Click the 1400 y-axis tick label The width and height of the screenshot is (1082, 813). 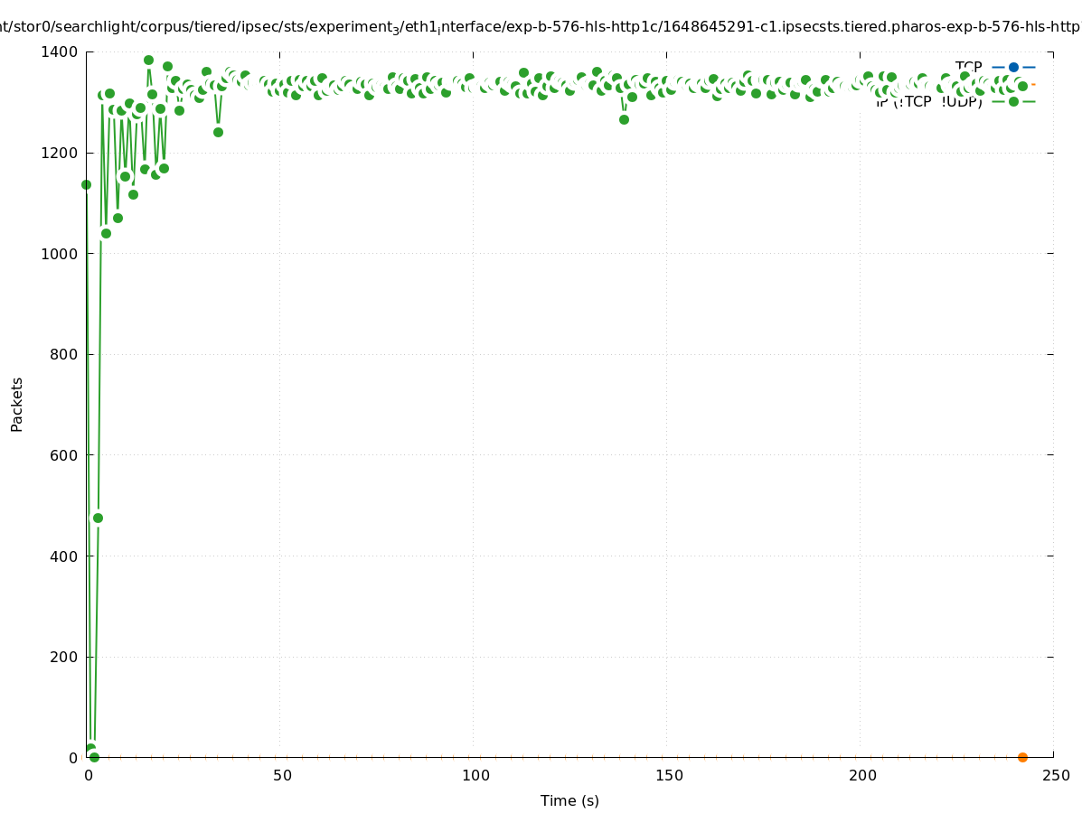point(61,52)
